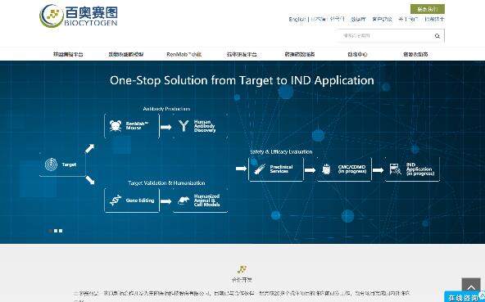Image resolution: width=485 pixels, height=302 pixels.
Task: Open the 数据中心 navigation menu item
Action: pyautogui.click(x=357, y=54)
